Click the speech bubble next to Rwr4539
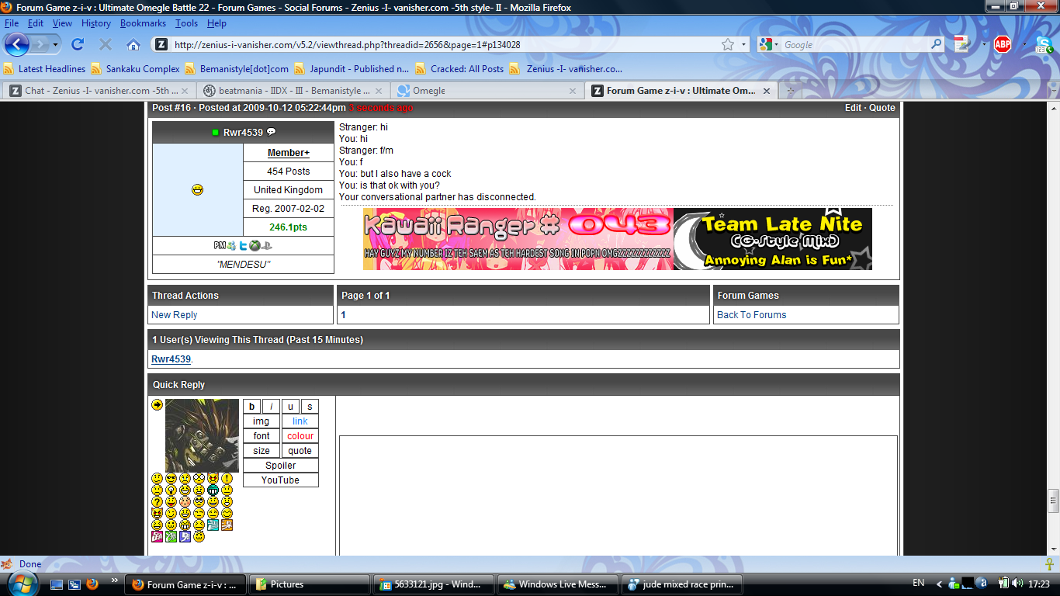The image size is (1060, 596). click(271, 132)
